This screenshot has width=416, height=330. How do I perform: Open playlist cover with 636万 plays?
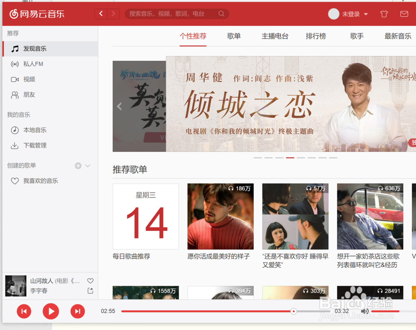point(370,217)
